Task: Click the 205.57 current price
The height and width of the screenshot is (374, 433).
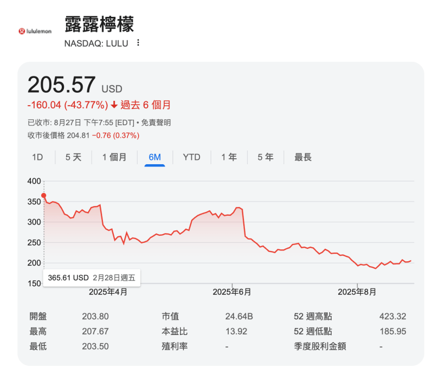Action: (x=61, y=85)
